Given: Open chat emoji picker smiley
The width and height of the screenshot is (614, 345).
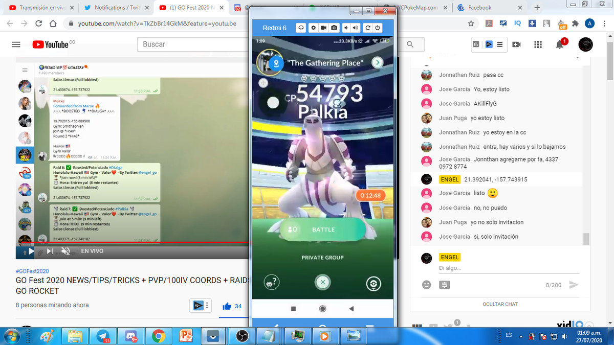Looking at the screenshot, I should (427, 285).
